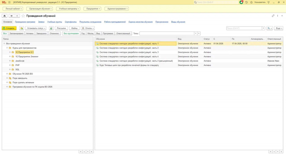
Task: Collapse Все проведения обучения tree node
Action: coord(4,43)
